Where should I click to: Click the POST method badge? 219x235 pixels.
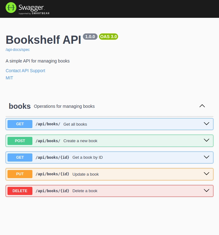tap(20, 141)
